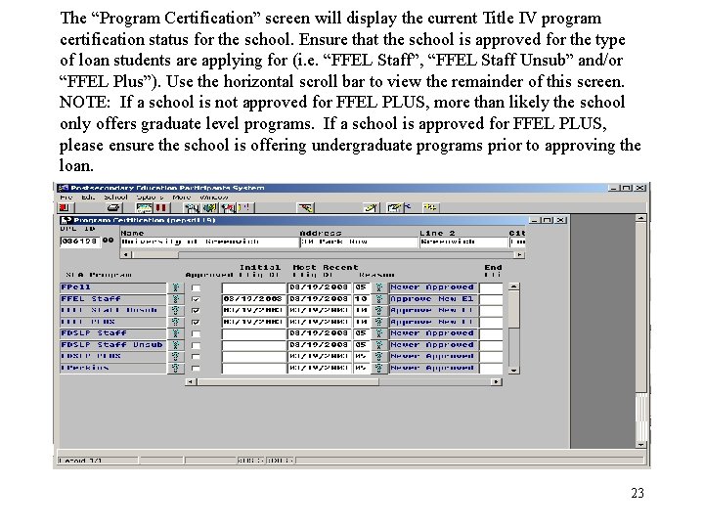Toggle the Approved checkbox for FPell
The height and width of the screenshot is (528, 704).
196,287
